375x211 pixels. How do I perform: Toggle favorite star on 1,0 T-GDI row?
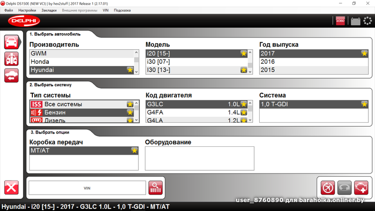364,104
